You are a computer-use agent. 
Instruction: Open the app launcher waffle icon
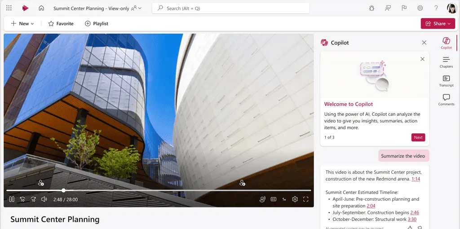(9, 8)
